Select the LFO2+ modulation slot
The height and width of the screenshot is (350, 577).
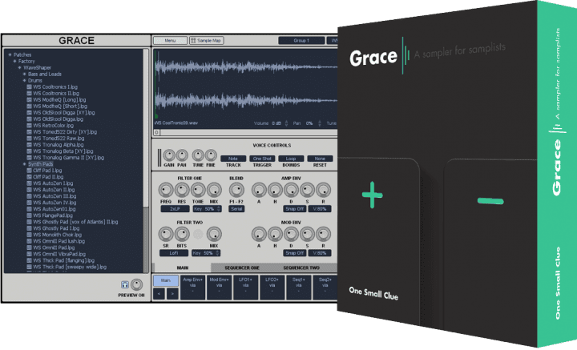(272, 288)
